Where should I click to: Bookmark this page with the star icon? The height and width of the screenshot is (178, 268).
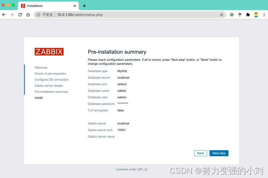222,15
